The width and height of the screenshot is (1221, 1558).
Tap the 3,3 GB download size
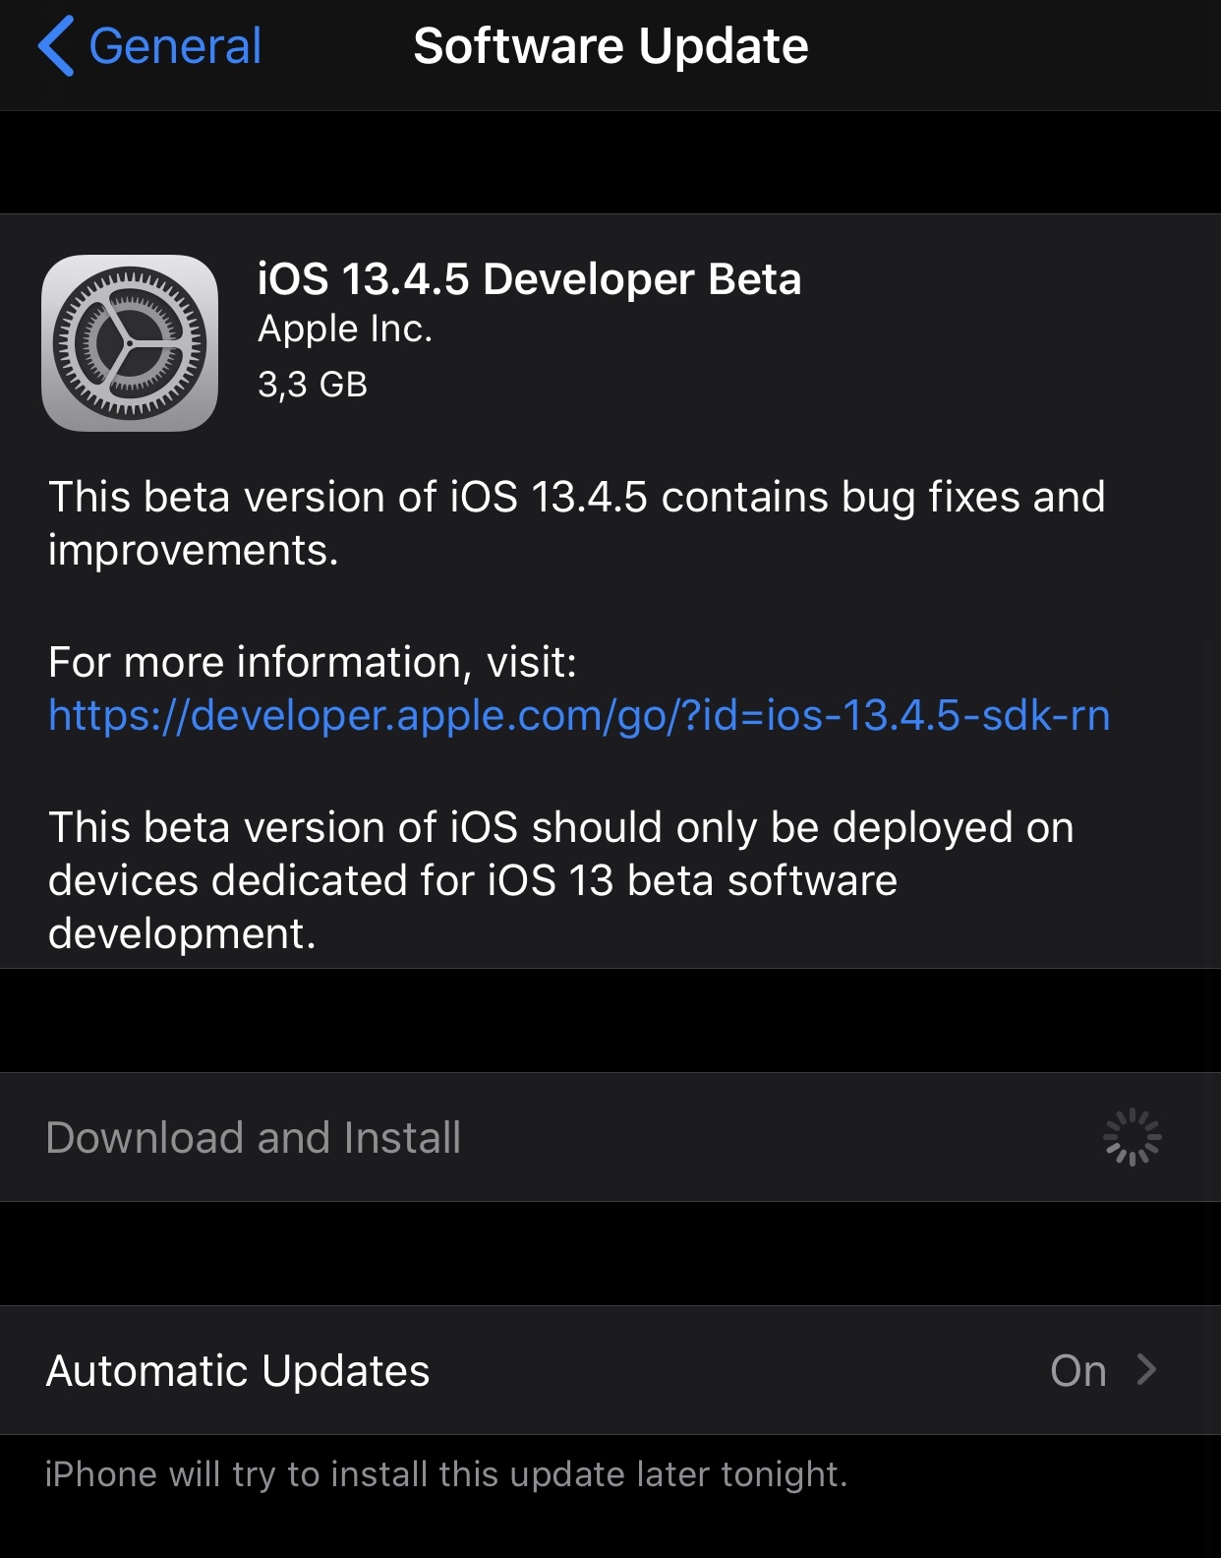(313, 384)
